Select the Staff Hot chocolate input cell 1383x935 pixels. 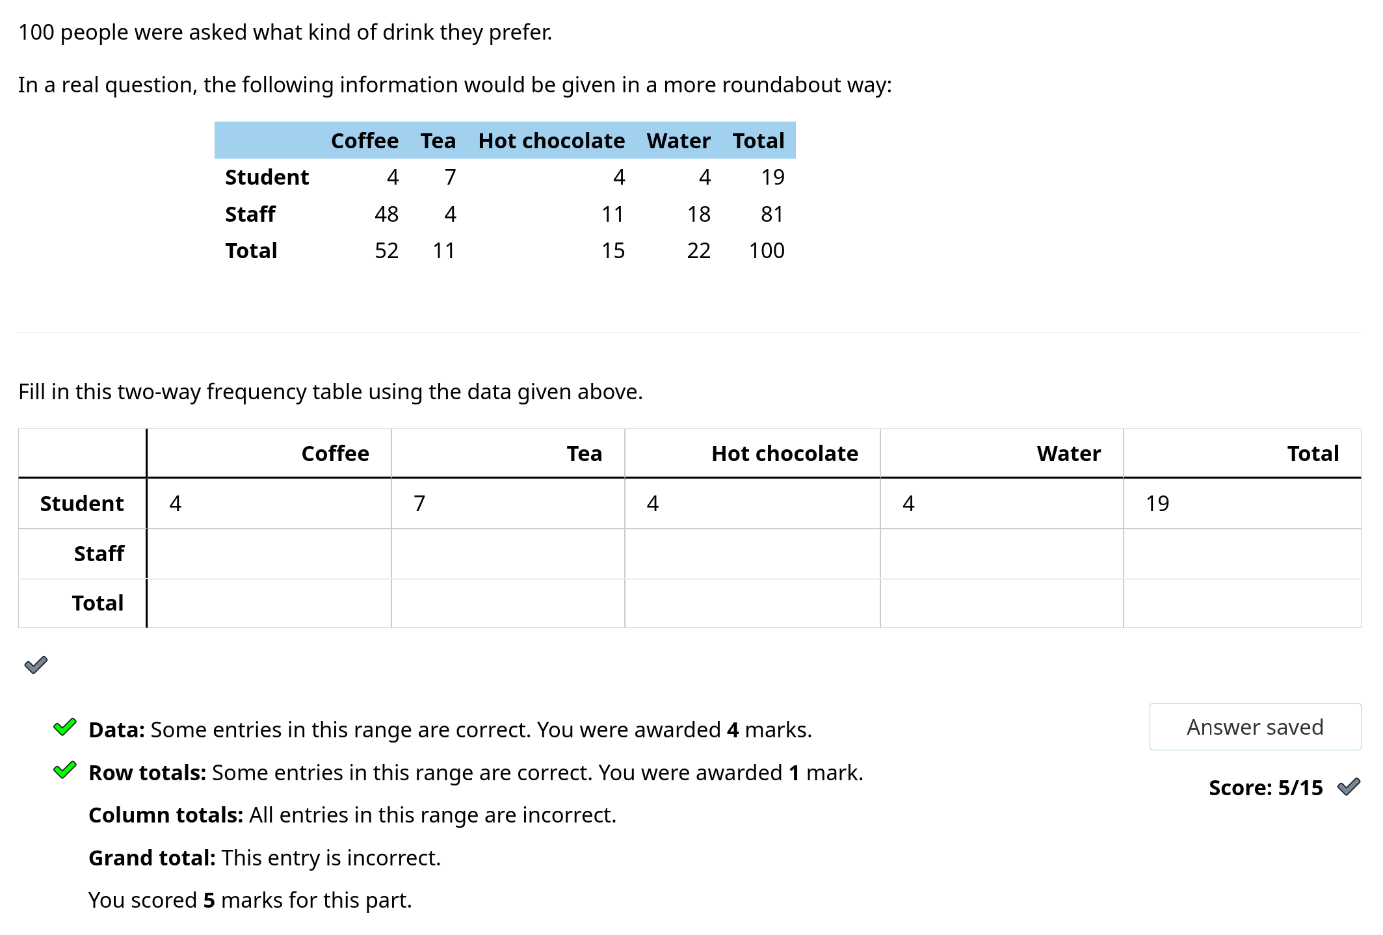click(x=752, y=553)
